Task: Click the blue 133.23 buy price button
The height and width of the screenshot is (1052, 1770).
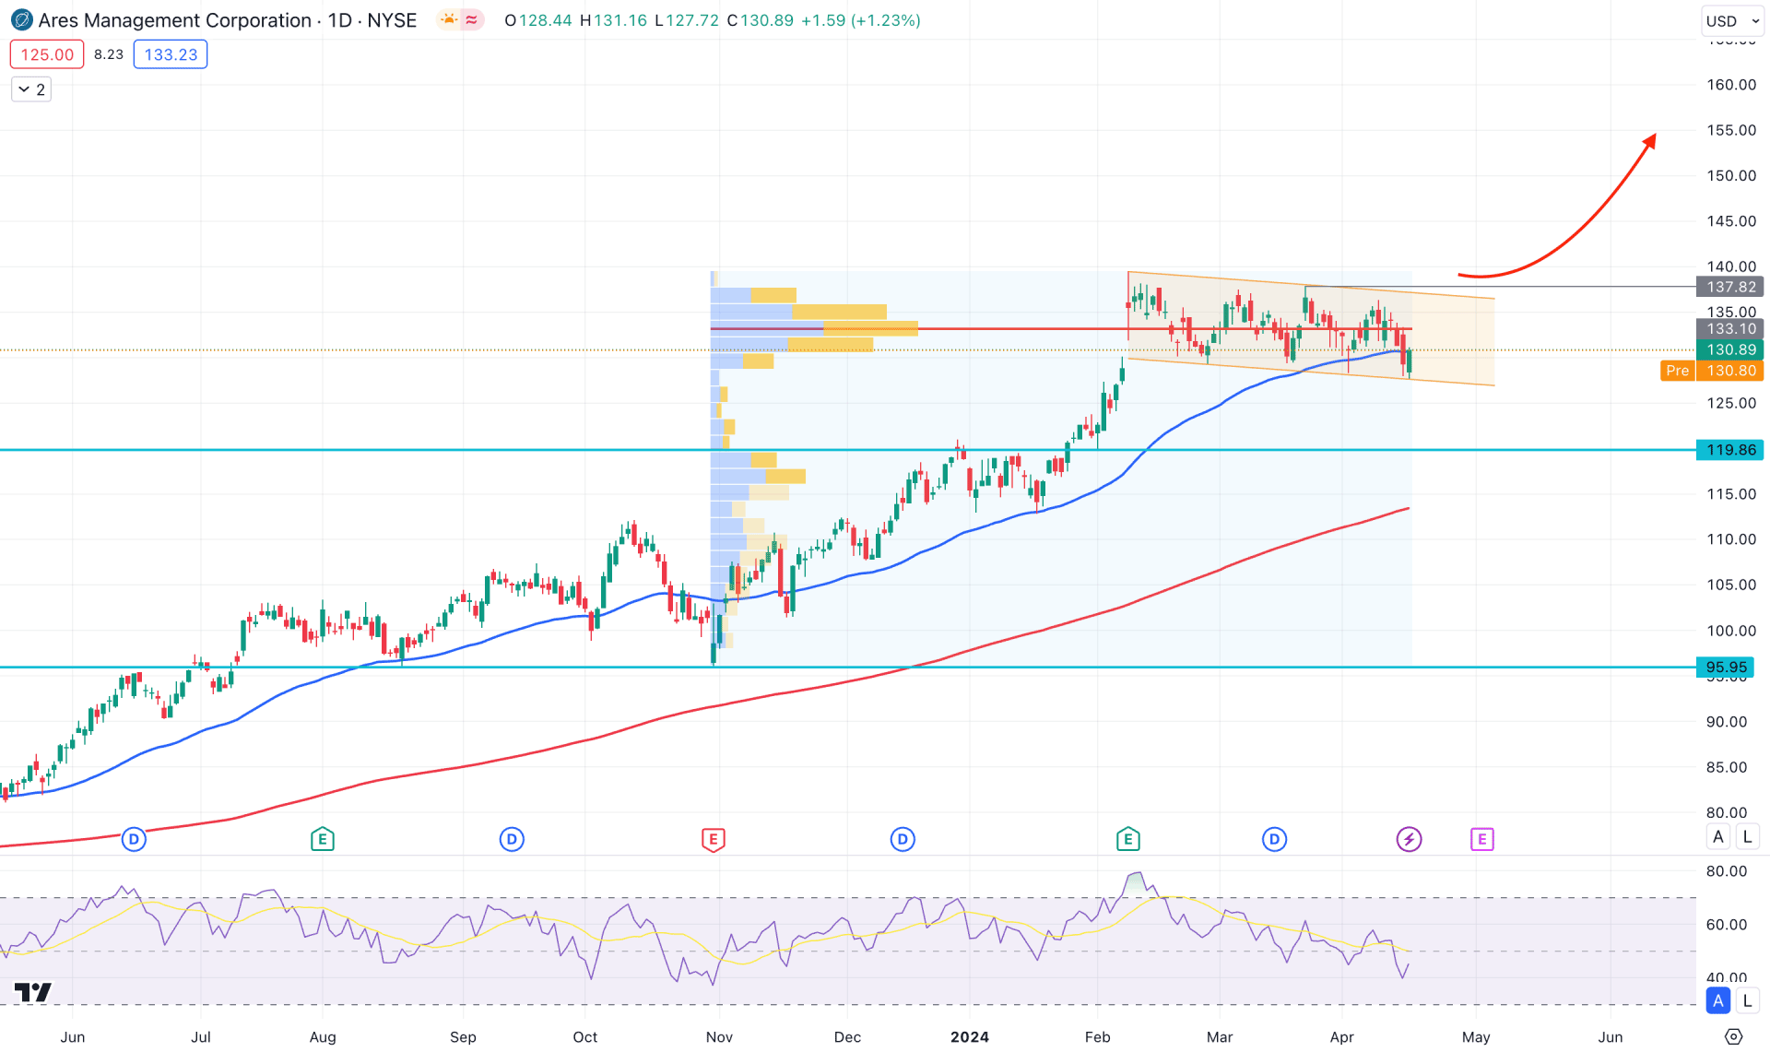Action: click(x=171, y=54)
